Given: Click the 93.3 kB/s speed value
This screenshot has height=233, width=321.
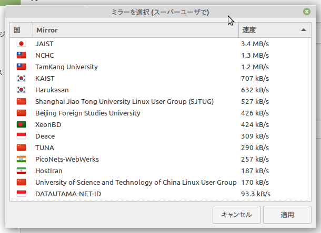Looking at the screenshot, I should 256,194.
